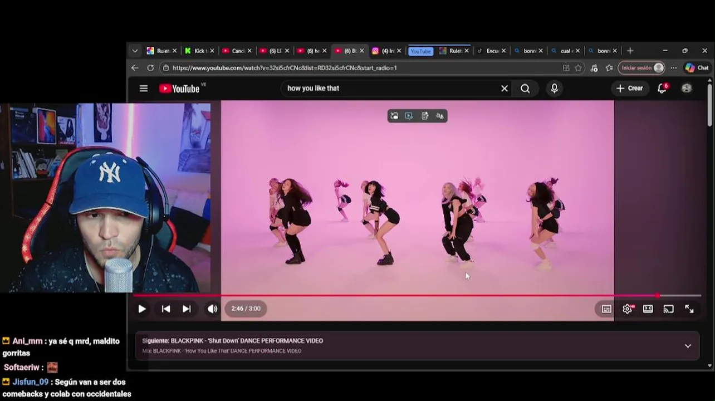Click the first icon in the video overlay toolbar

[394, 116]
